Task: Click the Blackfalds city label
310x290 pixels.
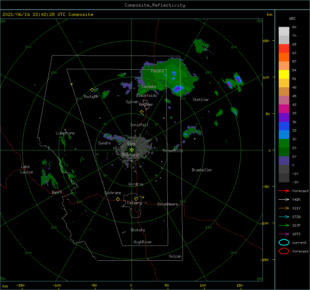Action: click(146, 96)
